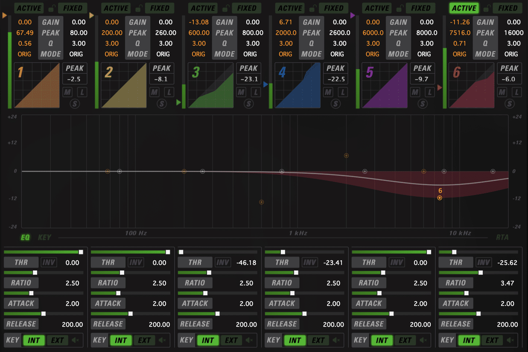Open the MODE selector for band 5
The height and width of the screenshot is (352, 528).
point(399,54)
